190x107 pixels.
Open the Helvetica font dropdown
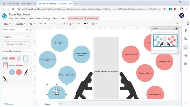(20, 24)
